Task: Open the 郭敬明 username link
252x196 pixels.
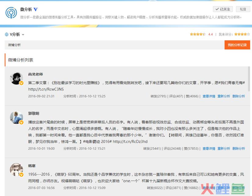Action: (x=34, y=114)
